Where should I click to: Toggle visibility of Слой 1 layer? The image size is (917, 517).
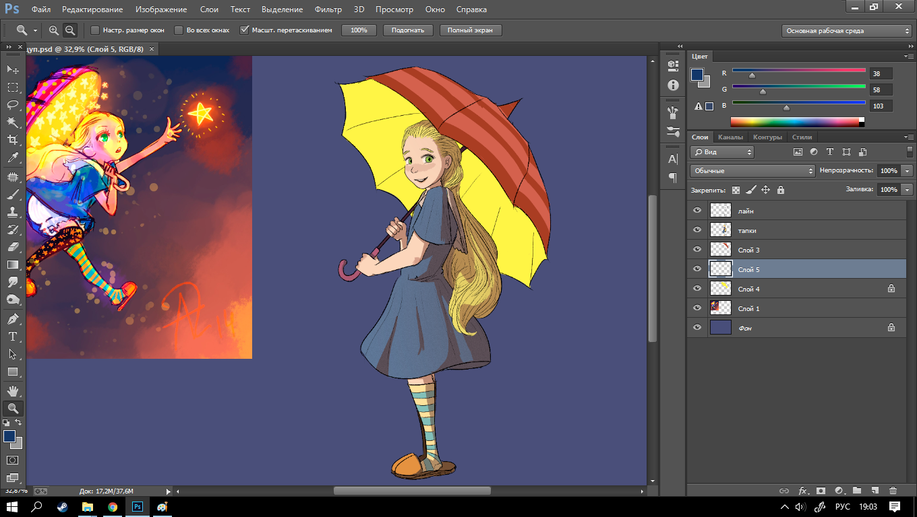click(x=697, y=308)
